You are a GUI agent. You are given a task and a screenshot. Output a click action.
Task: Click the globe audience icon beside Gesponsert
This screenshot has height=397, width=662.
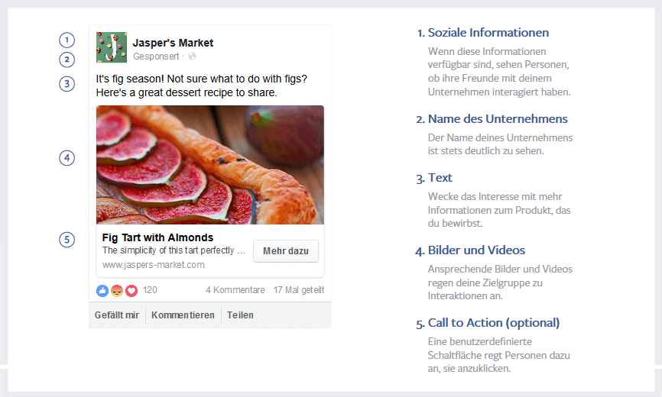click(x=192, y=56)
